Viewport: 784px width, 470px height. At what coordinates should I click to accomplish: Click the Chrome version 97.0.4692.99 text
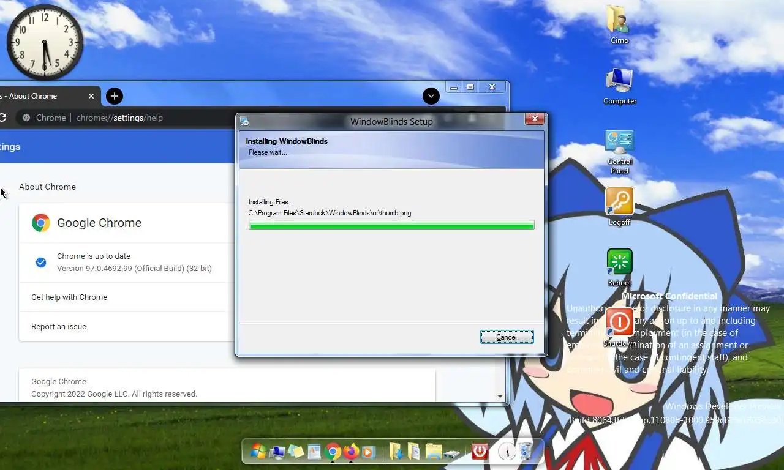click(x=134, y=268)
